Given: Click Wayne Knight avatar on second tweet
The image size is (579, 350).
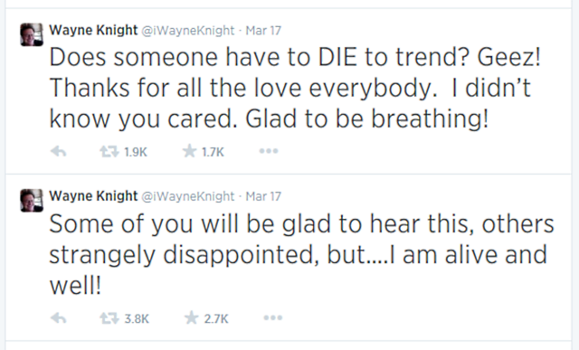Looking at the screenshot, I should tap(32, 201).
